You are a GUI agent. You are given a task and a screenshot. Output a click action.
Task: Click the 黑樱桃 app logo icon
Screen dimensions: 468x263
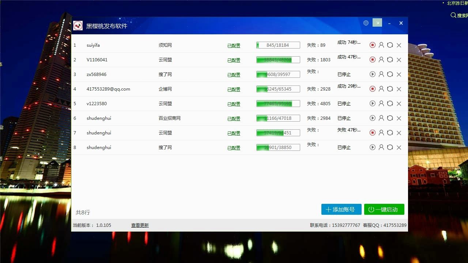click(78, 26)
